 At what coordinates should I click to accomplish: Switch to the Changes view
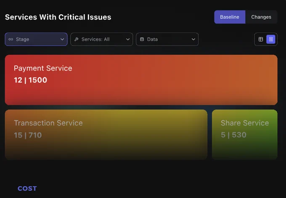261,17
